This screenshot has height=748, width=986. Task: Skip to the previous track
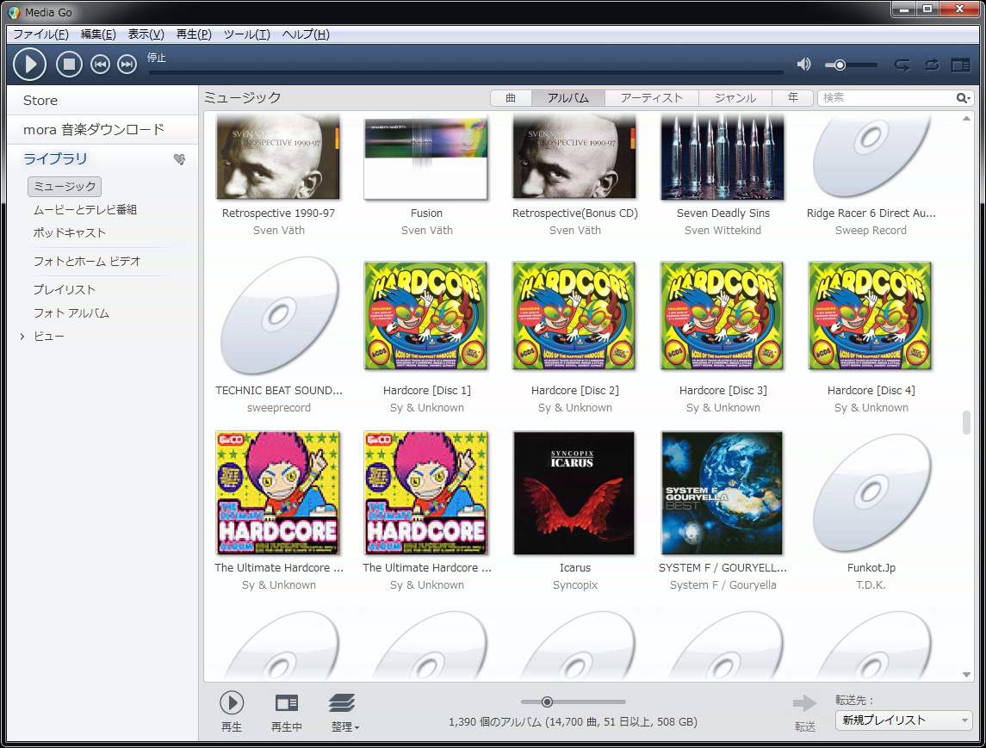100,64
